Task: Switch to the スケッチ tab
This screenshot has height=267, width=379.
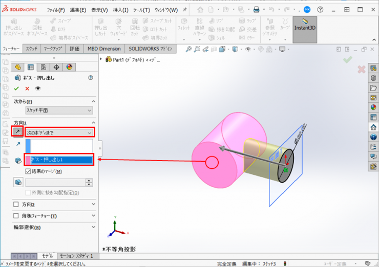Action: tap(31, 49)
